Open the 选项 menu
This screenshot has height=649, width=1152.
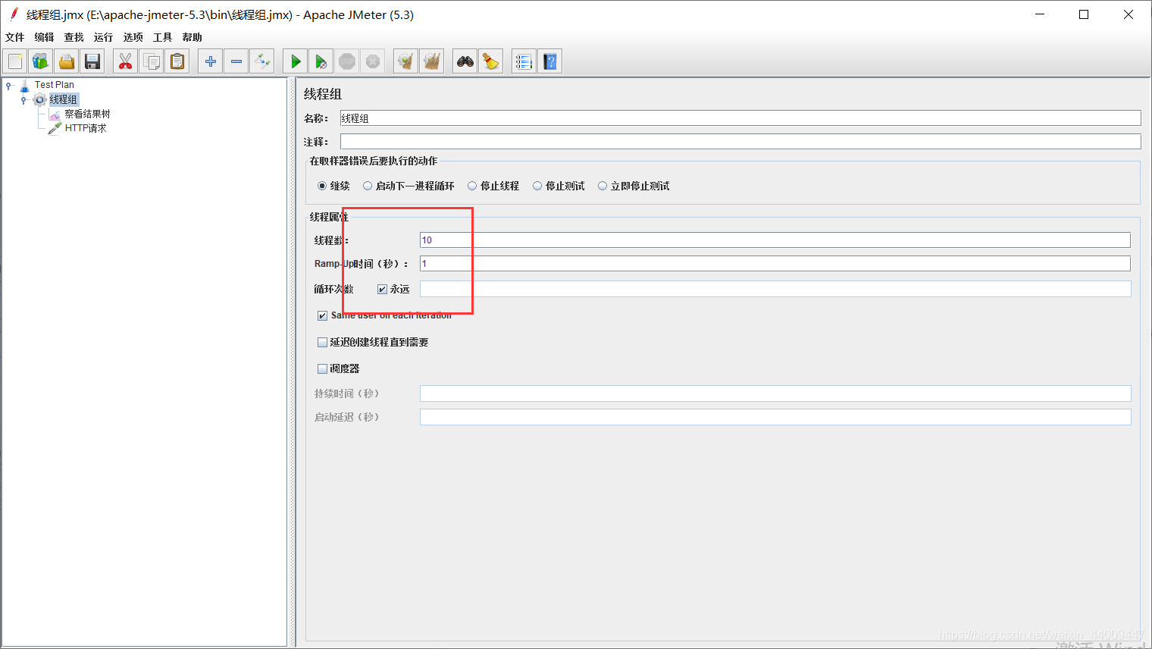(x=133, y=37)
